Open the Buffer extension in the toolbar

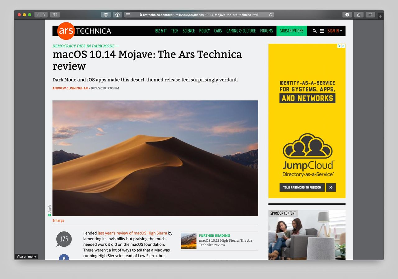105,14
